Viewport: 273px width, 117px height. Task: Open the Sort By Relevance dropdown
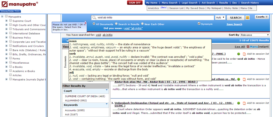(255, 35)
